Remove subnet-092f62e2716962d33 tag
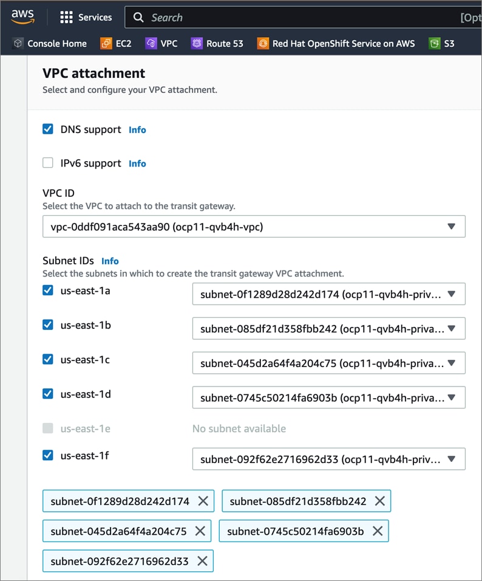The width and height of the screenshot is (482, 581). (x=202, y=561)
